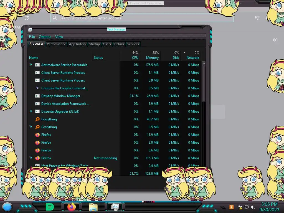Viewport: 284px width, 213px height.
Task: Switch to the Details tab
Action: click(x=119, y=44)
